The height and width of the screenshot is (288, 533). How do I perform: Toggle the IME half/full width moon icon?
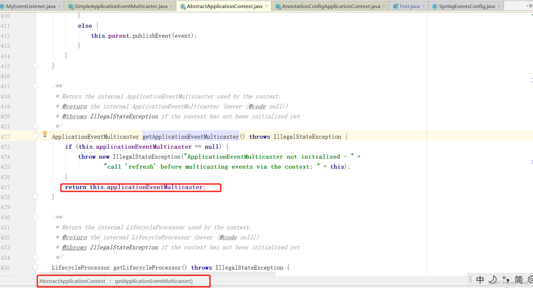coord(493,279)
